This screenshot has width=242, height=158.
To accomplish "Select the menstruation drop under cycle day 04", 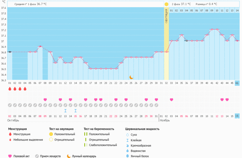I will coord(25,89).
